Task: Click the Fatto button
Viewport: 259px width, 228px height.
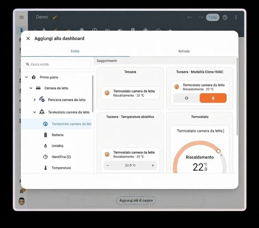Action: click(212, 17)
